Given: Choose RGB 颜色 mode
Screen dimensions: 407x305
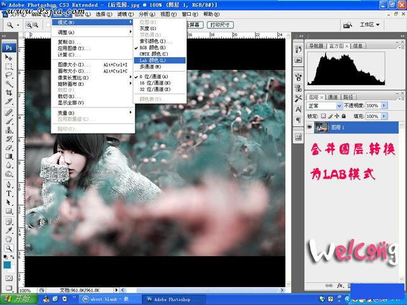Looking at the screenshot, I should click(x=160, y=48).
